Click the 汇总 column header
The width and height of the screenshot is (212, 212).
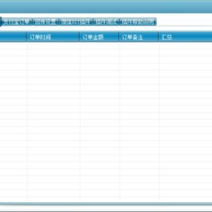point(185,37)
